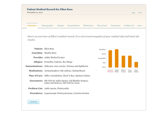Select the Pap Smear bar
Screen dimensions: 167x115
pyautogui.click(x=136, y=65)
